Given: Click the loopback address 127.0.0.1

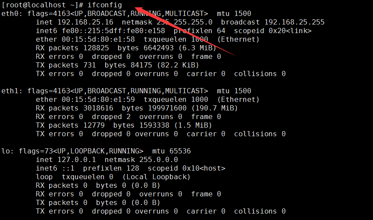Looking at the screenshot, I should [x=77, y=159].
